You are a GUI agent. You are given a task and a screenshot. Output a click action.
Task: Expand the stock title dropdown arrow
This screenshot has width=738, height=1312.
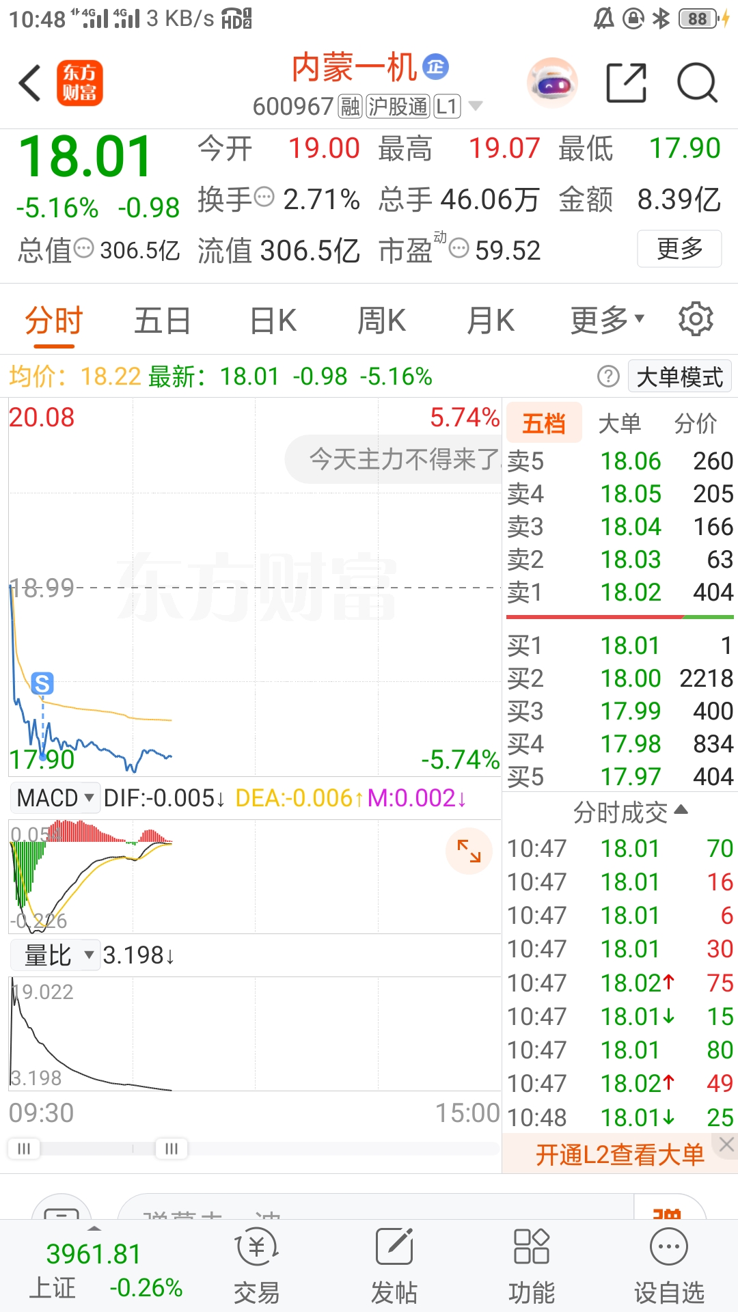(x=476, y=106)
